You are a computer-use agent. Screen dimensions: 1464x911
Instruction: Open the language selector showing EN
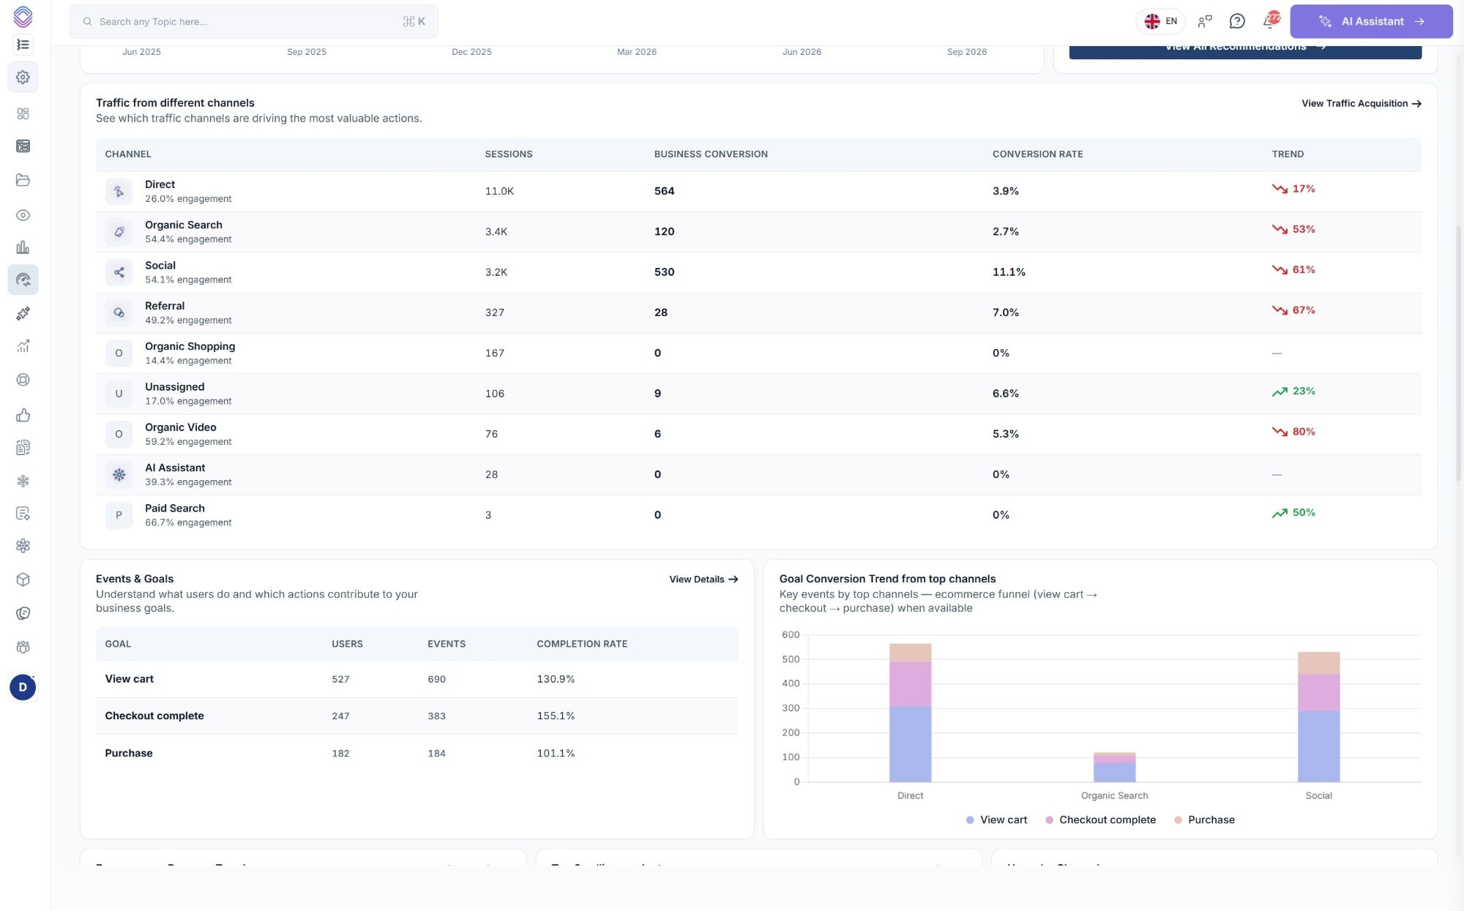click(x=1161, y=21)
